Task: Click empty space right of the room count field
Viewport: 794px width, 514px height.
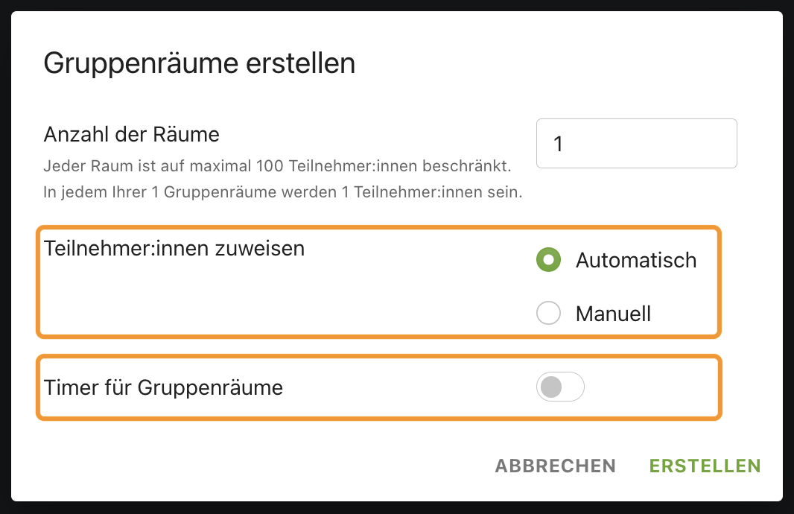Action: [x=760, y=143]
